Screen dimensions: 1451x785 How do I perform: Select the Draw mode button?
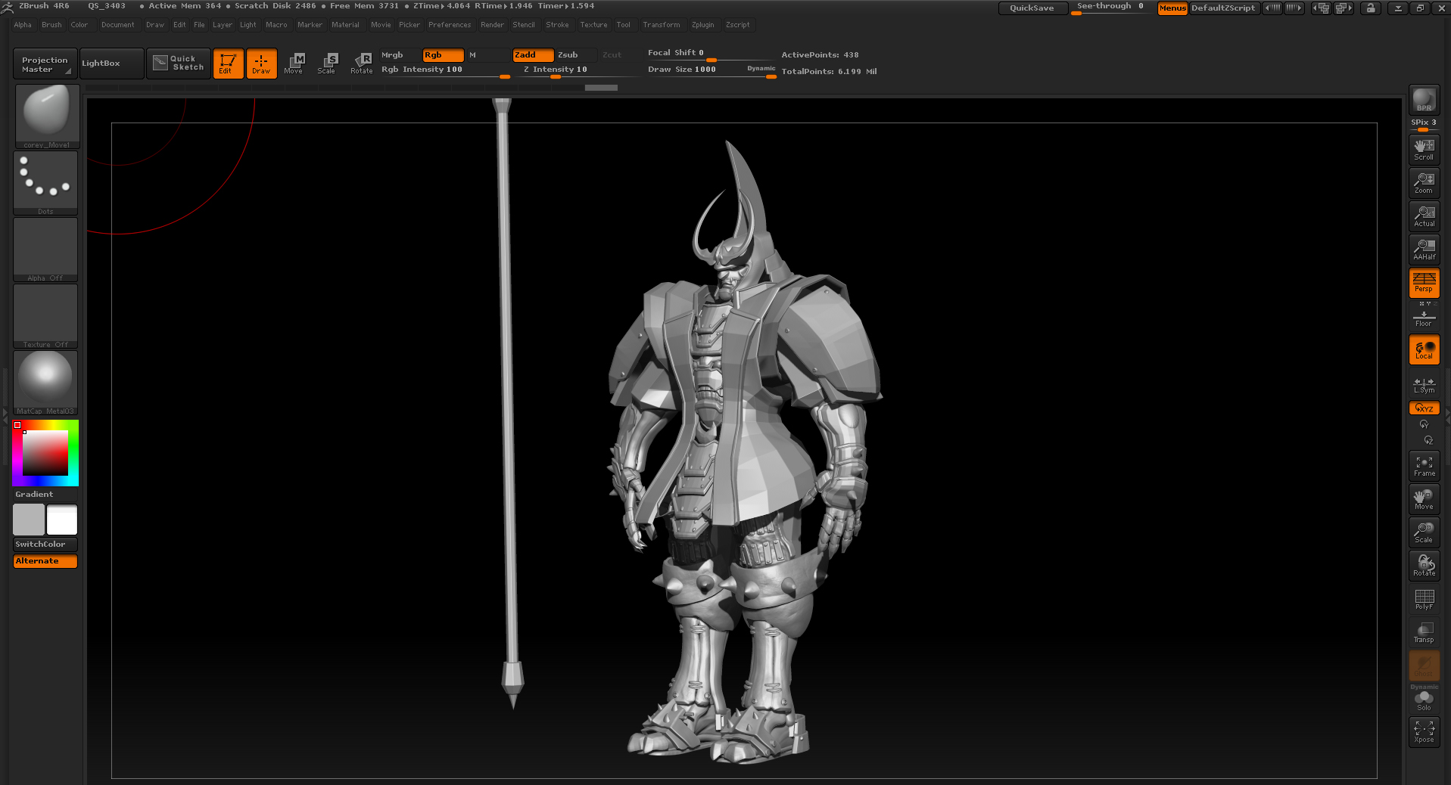pyautogui.click(x=261, y=64)
